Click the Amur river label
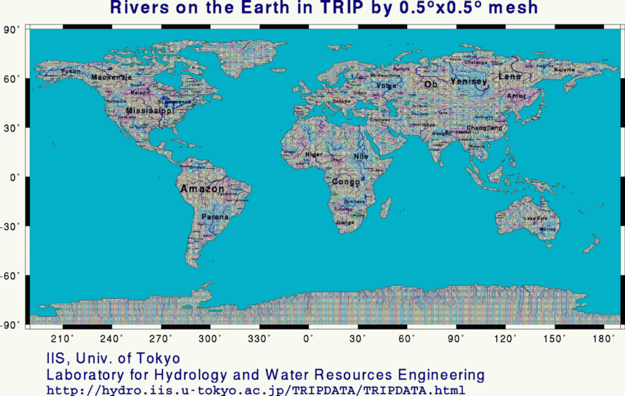625x396 pixels. 517,96
